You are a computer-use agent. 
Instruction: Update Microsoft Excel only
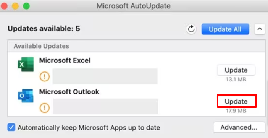click(236, 70)
